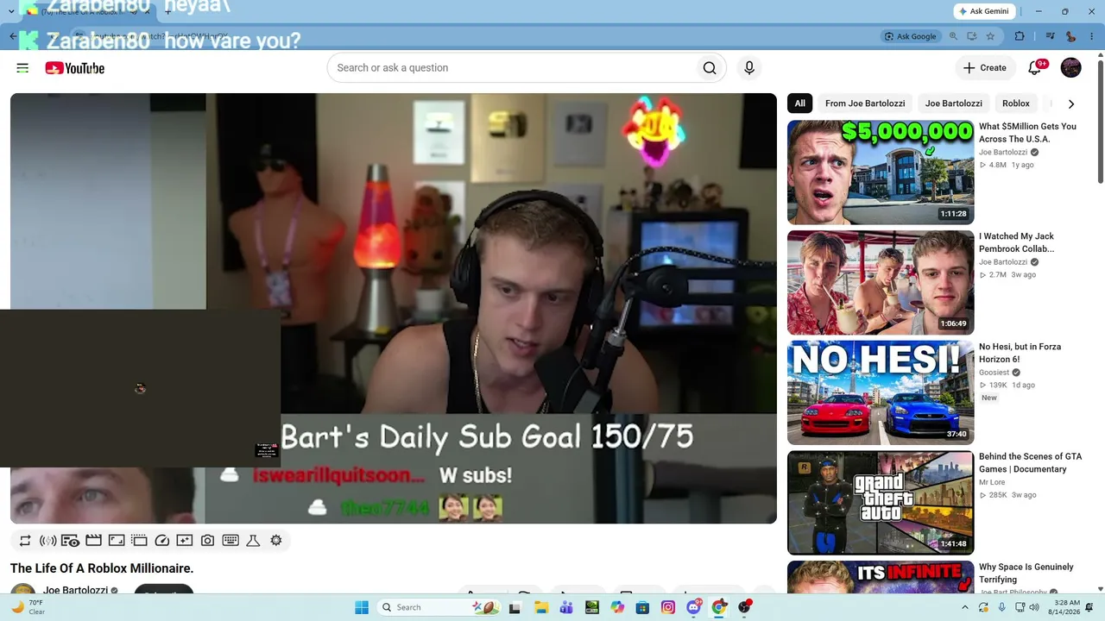Open the playback speed gauge icon
The width and height of the screenshot is (1105, 621).
click(x=162, y=541)
